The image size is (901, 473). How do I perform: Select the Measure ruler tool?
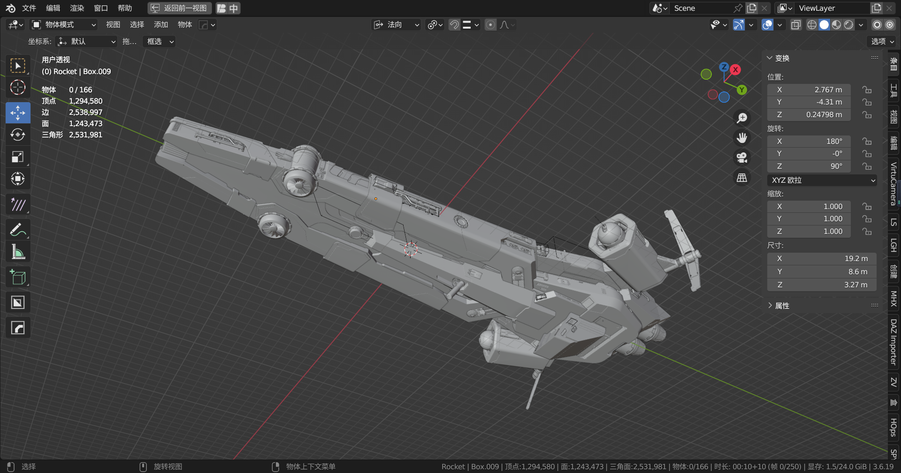click(x=18, y=252)
